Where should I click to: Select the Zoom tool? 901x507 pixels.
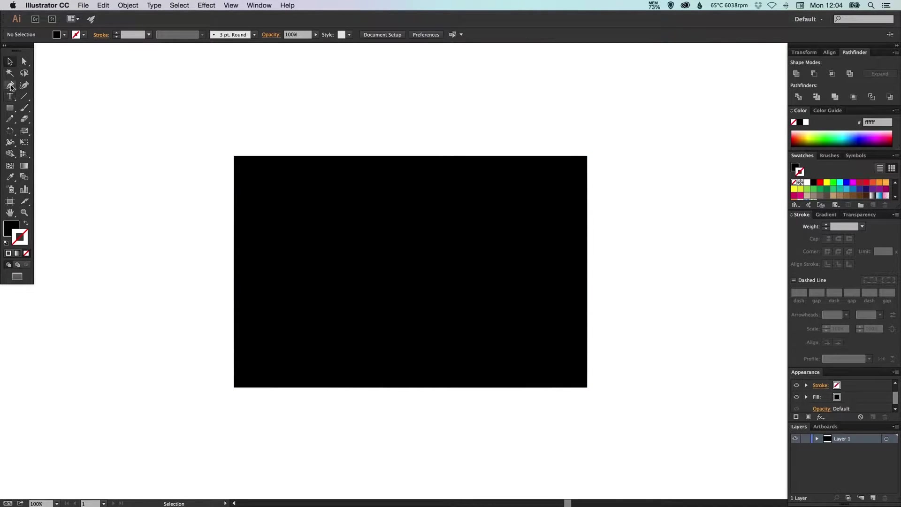click(24, 213)
